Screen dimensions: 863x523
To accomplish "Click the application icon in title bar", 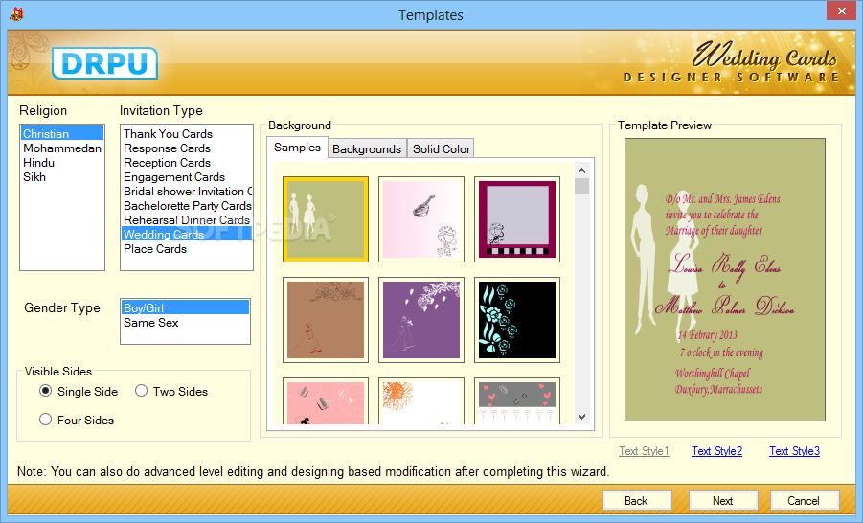I will (x=16, y=14).
